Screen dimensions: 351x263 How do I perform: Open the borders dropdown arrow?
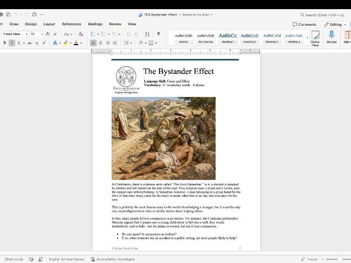[156, 43]
